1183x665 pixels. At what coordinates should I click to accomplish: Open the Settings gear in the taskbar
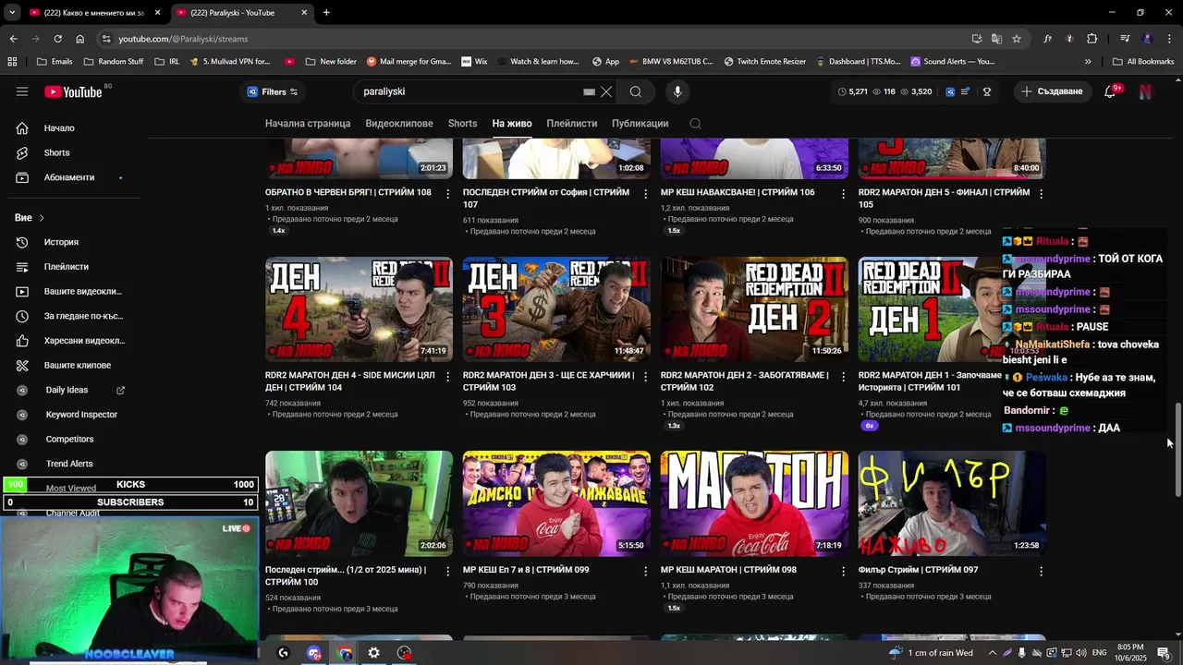click(373, 653)
